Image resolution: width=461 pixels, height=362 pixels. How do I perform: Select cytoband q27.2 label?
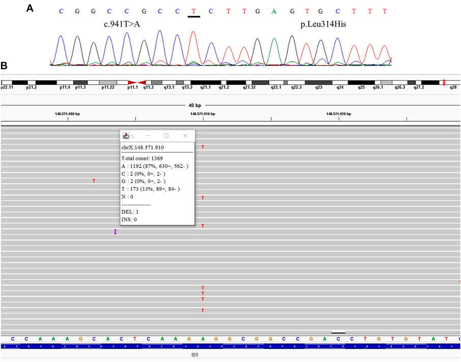tap(419, 87)
